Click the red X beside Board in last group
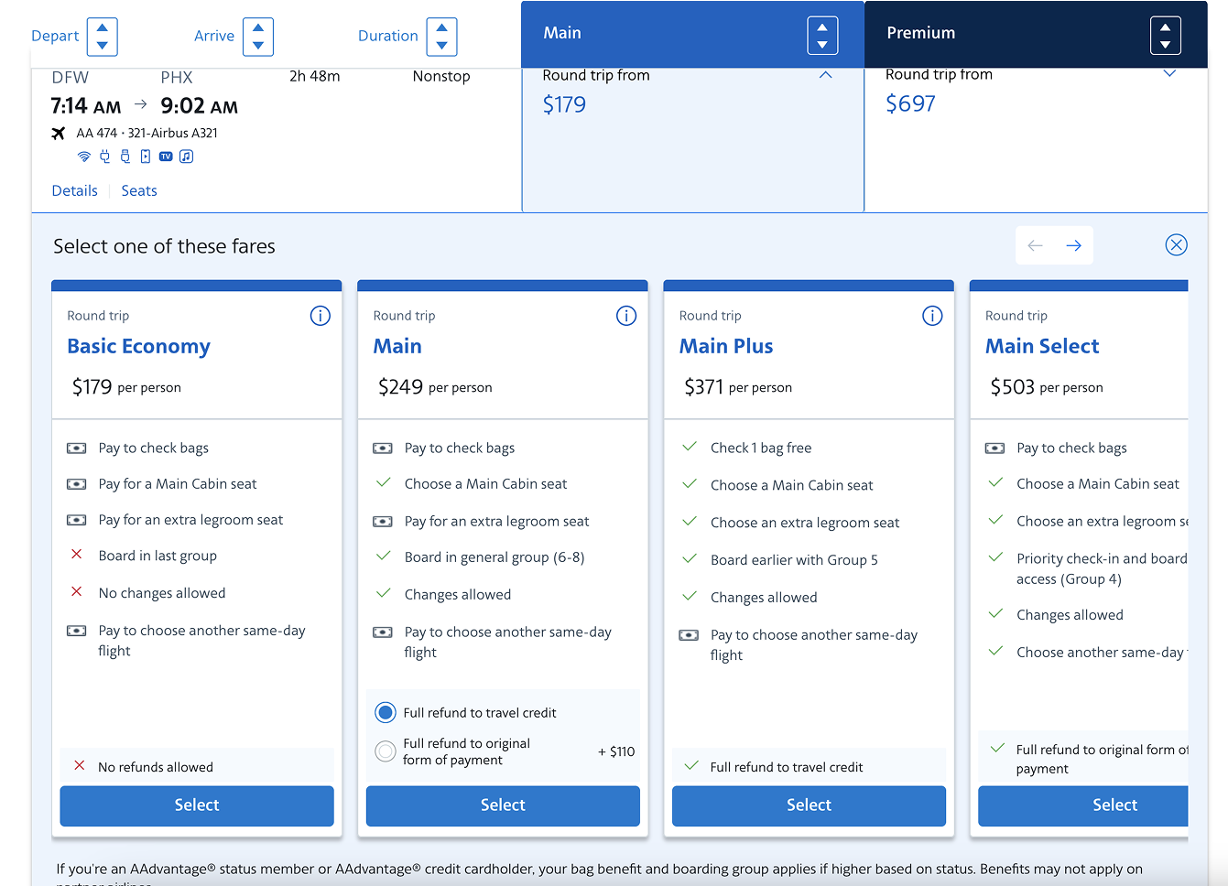The width and height of the screenshot is (1228, 886). (x=77, y=555)
